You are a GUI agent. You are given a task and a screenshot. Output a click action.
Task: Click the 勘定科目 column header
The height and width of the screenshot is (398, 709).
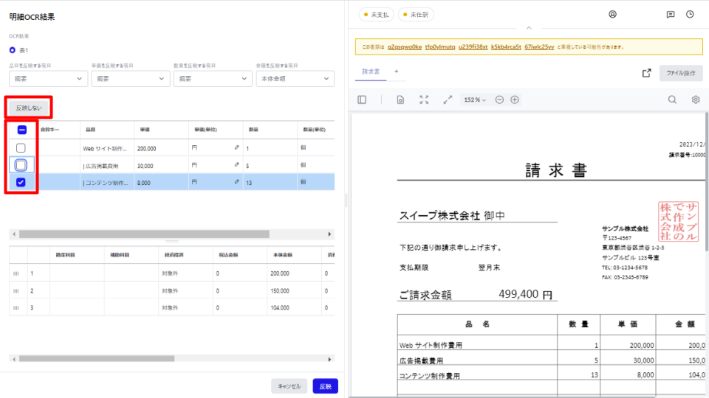pyautogui.click(x=77, y=255)
